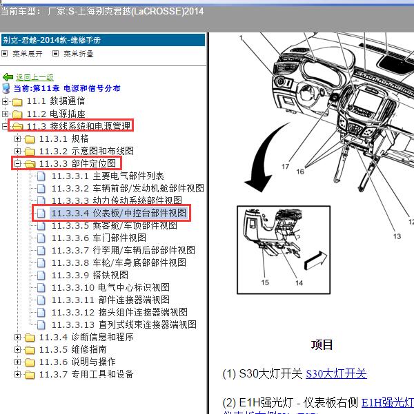Open 11.3.3.5 乘客舱/车顶部件视图

115,225
